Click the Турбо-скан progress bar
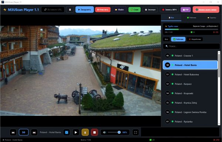Image resolution: width=222 pixels, height=142 pixels. 191,30
